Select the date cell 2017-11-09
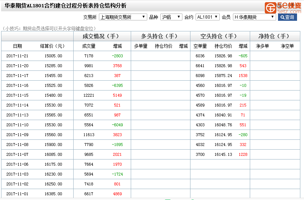This screenshot has height=200, width=304. tap(17, 135)
